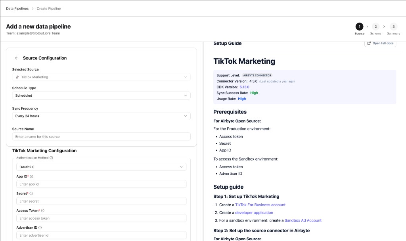Focus the Access Token input field
This screenshot has height=241, width=406.
[x=101, y=218]
